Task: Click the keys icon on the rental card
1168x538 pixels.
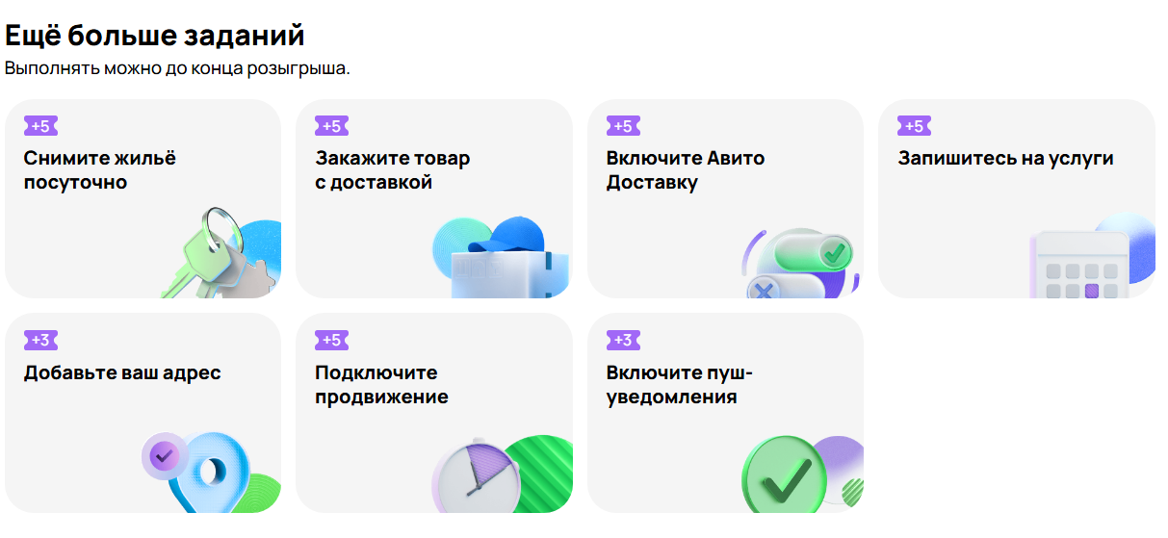Action: 223,253
